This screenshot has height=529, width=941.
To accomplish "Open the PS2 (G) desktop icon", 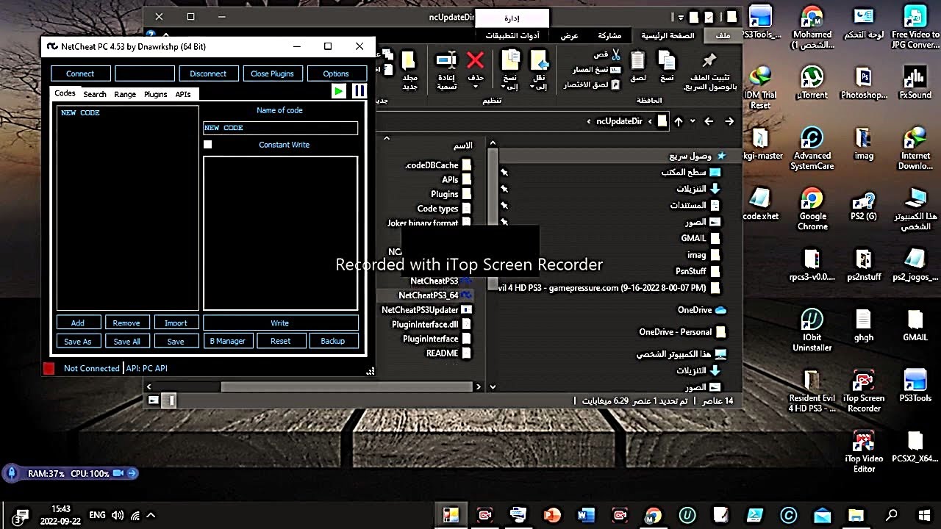I will pos(864,205).
